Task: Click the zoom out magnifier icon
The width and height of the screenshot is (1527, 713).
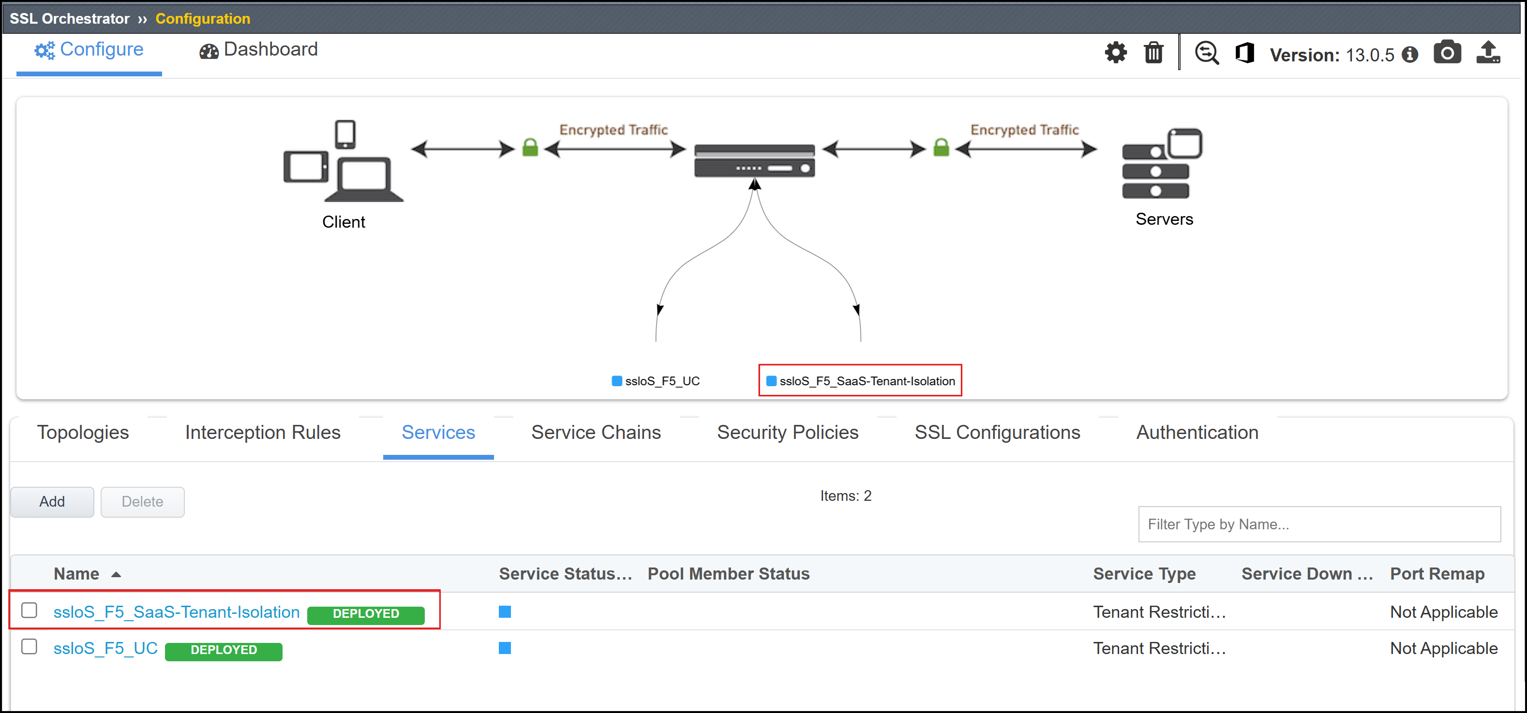Action: pos(1207,53)
